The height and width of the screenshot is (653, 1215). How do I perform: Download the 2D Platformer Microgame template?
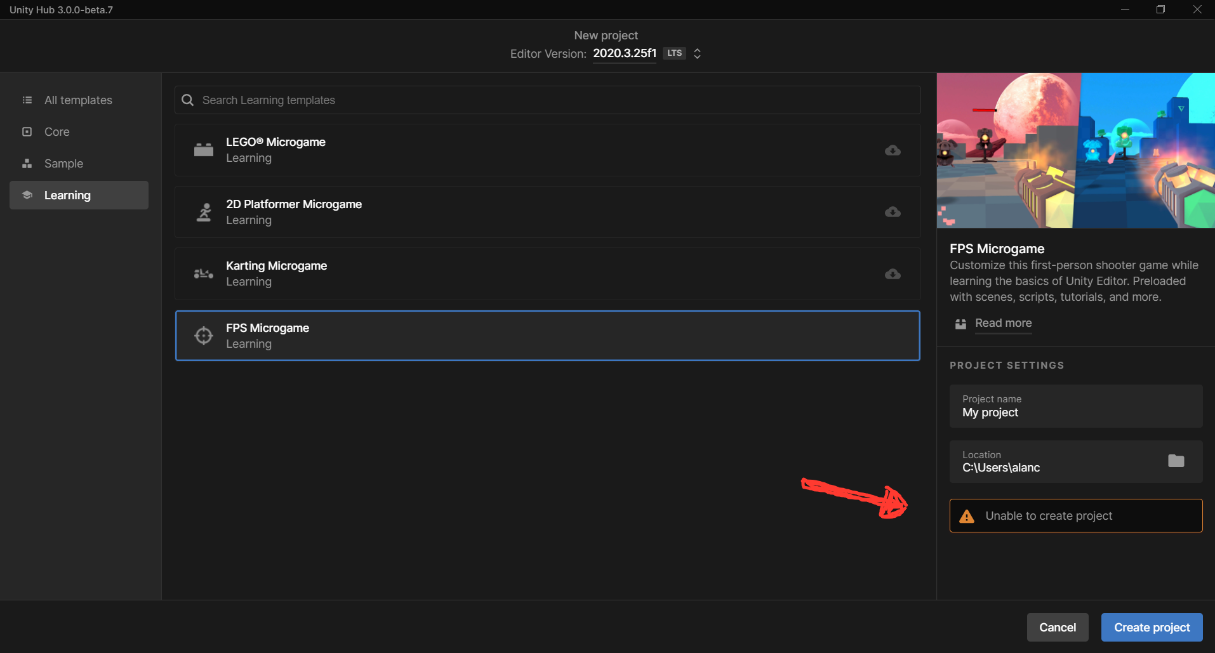tap(893, 212)
